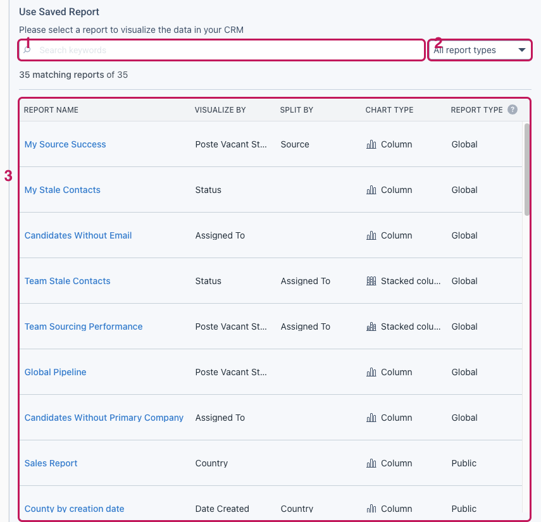Click chart icon for Candidates Without Primary Company
541x522 pixels.
tap(371, 418)
